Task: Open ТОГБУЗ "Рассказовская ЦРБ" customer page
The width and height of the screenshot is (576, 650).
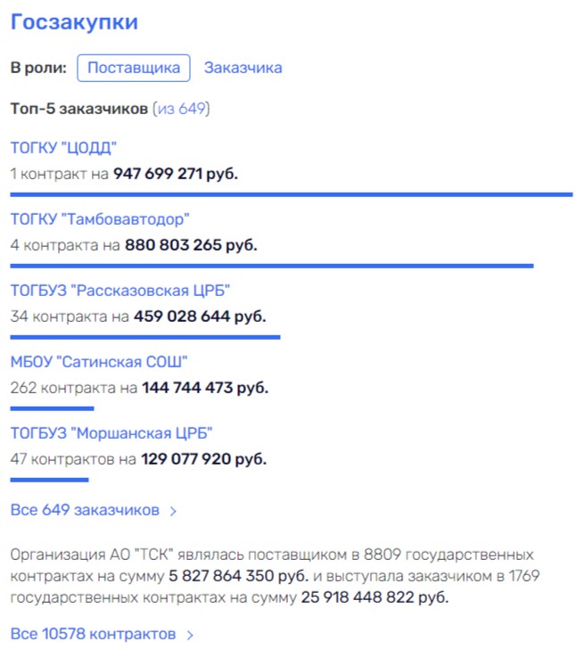Action: tap(120, 291)
